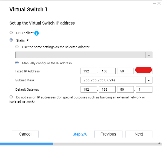
Task: Choose Use the same settings as adapter
Action: pos(17,47)
